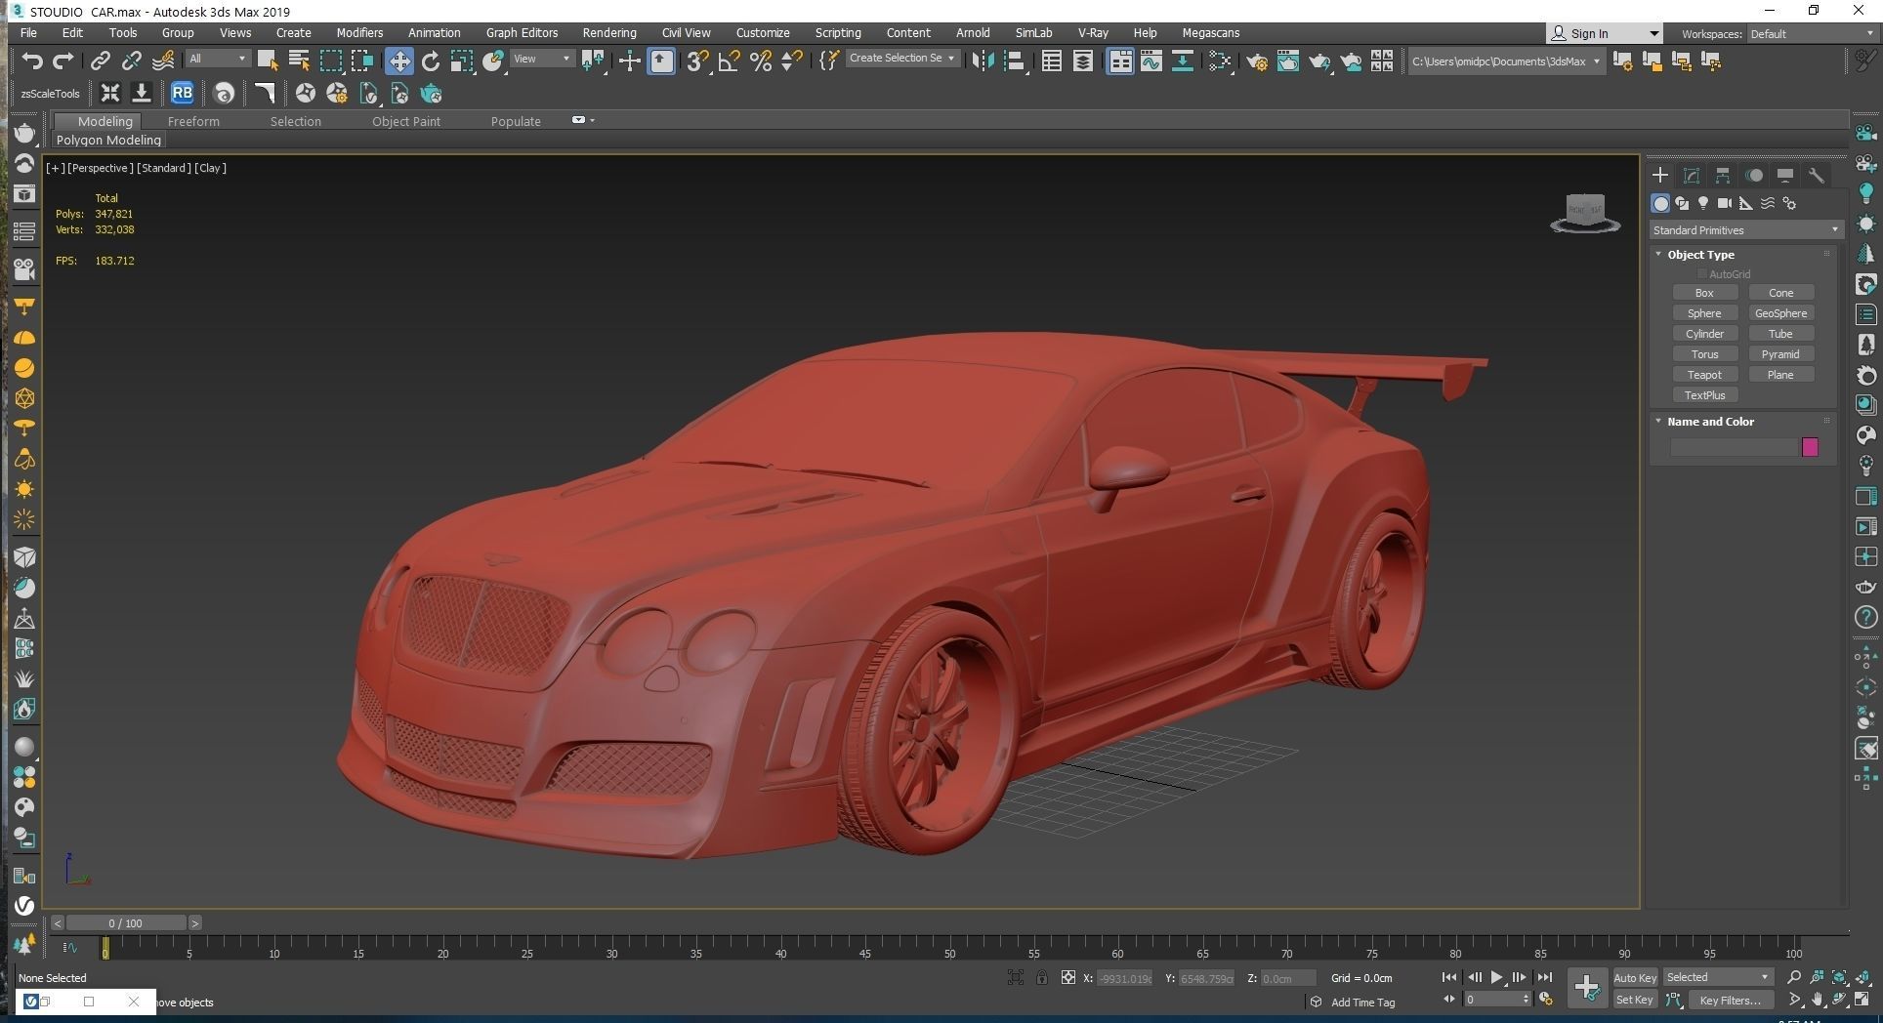Switch to the Freeform ribbon tab

click(x=193, y=121)
